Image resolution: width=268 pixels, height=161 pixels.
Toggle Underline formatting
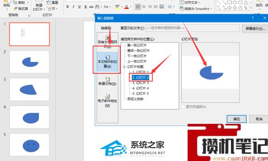click(x=80, y=7)
